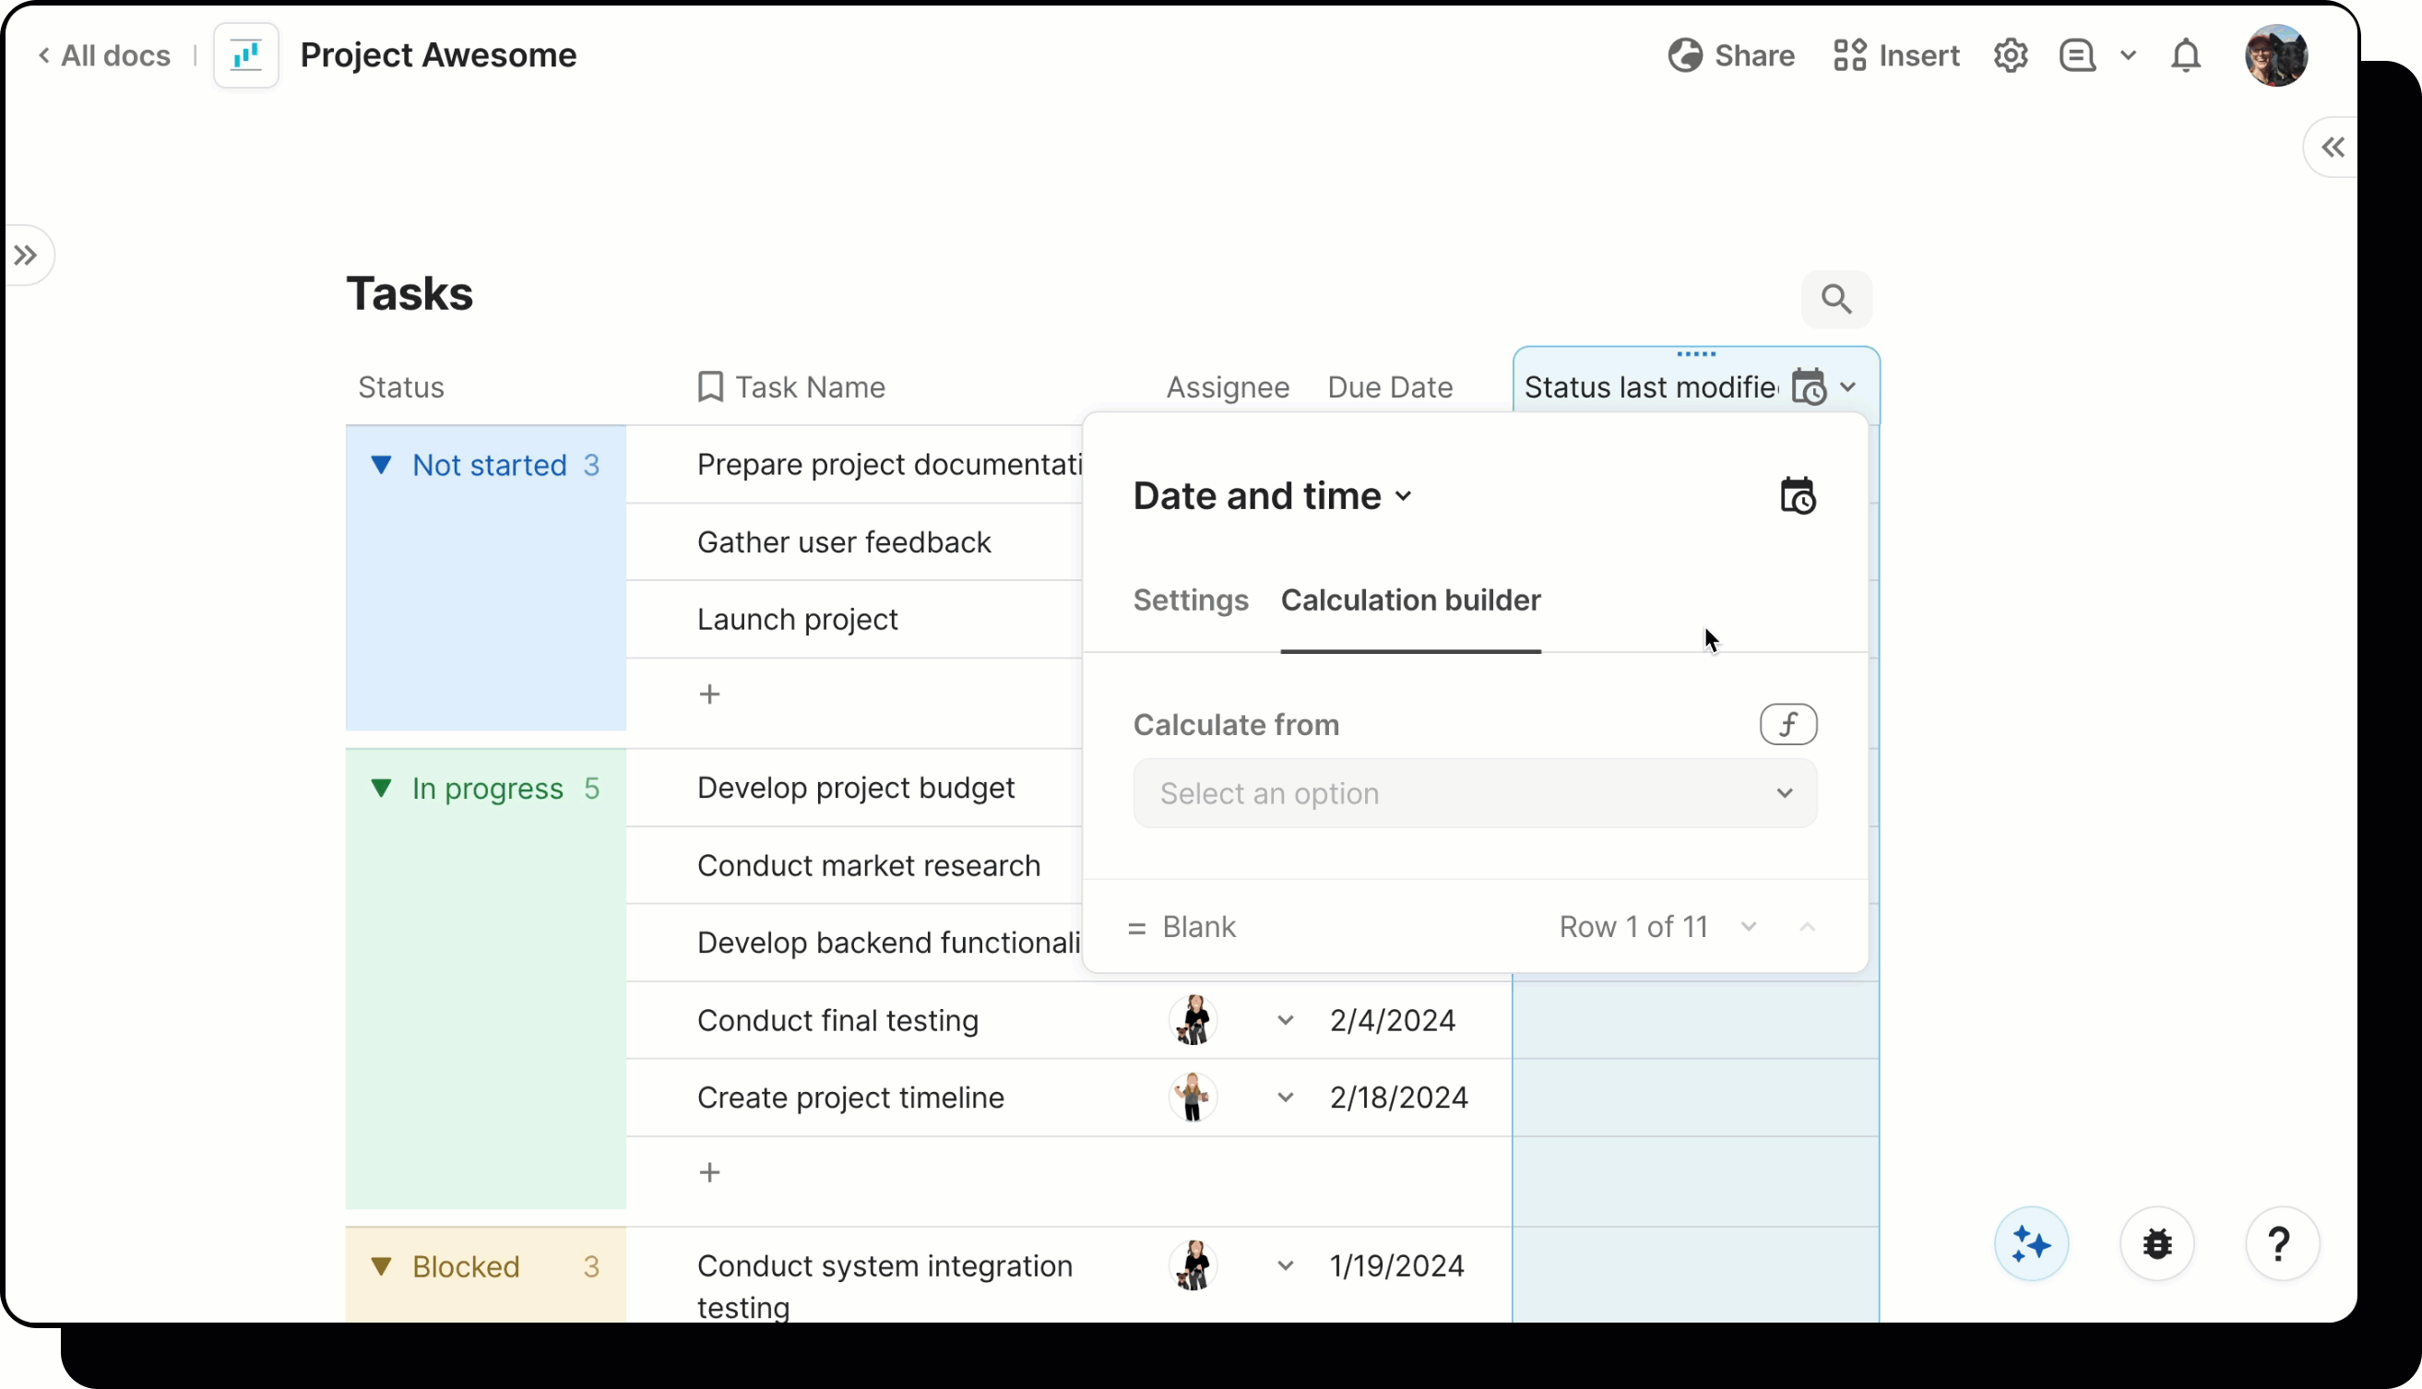Viewport: 2422px width, 1389px height.
Task: Select the Calculation builder tab
Action: 1410,600
